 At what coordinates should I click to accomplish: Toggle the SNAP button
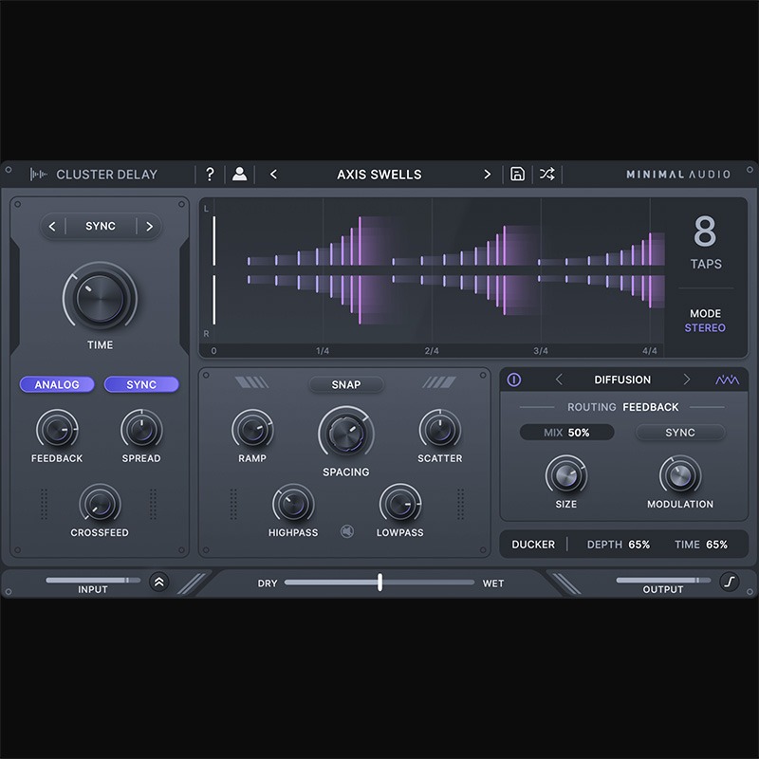point(346,384)
